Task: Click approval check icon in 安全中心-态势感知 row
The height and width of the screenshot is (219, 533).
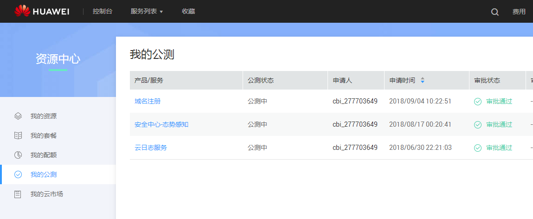Action: coord(478,124)
